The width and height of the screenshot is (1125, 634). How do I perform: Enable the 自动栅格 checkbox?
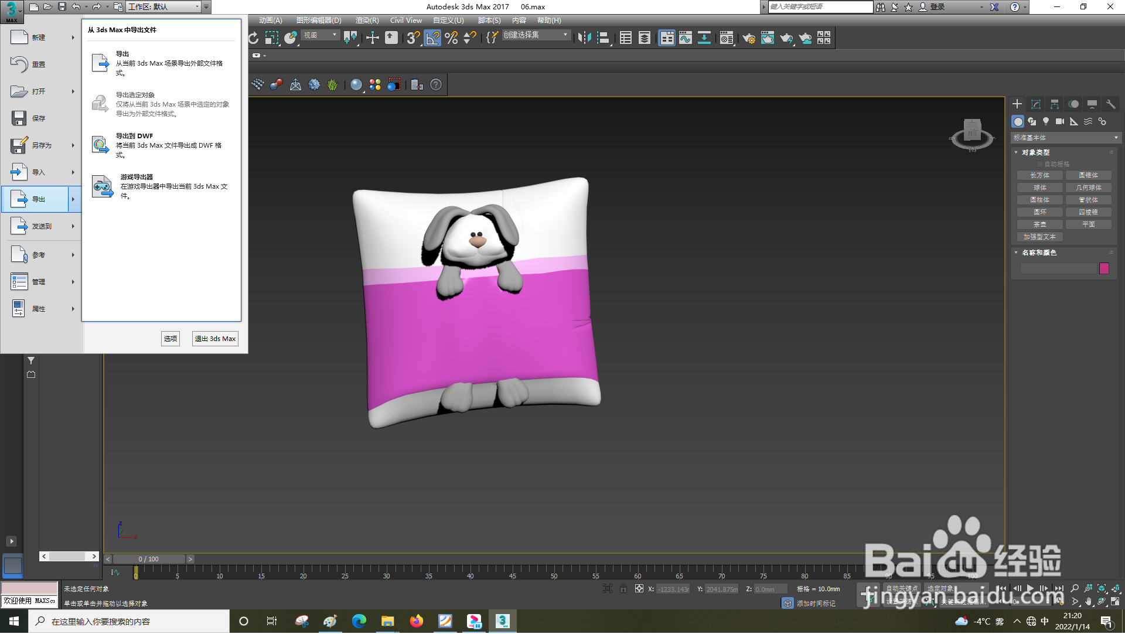coord(1039,165)
